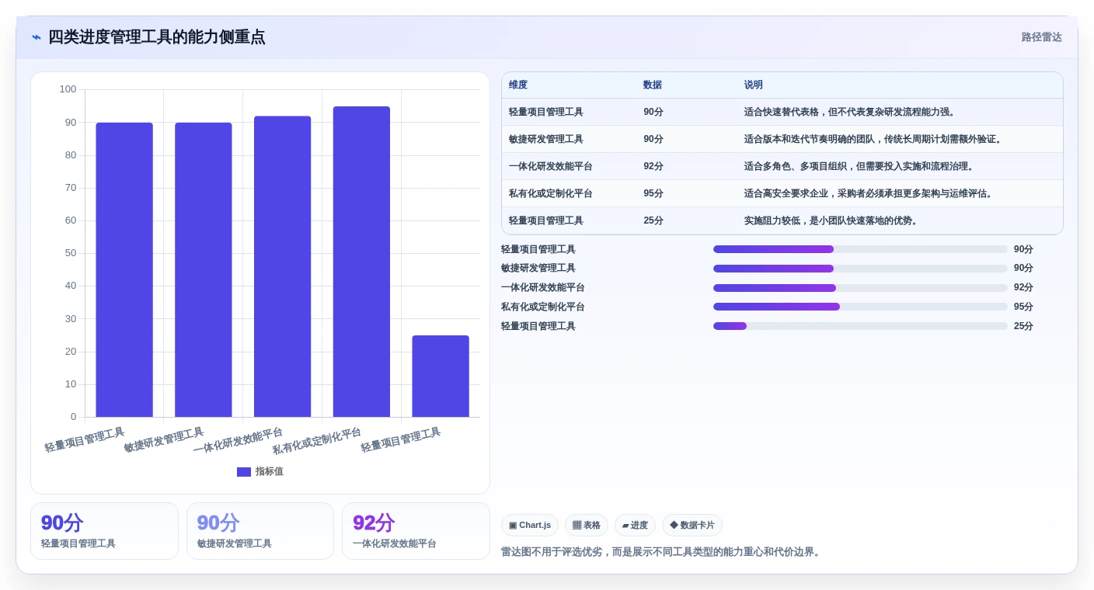The image size is (1094, 590).
Task: Click the 敏捷研发管理工具 bar in the chart
Action: (204, 269)
